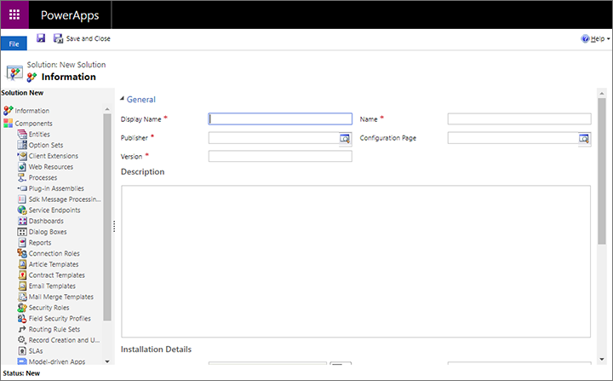Click the Components icon in sidebar
Screen dimensions: 613x381
(9, 124)
